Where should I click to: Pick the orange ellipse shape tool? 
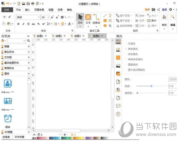point(105,26)
